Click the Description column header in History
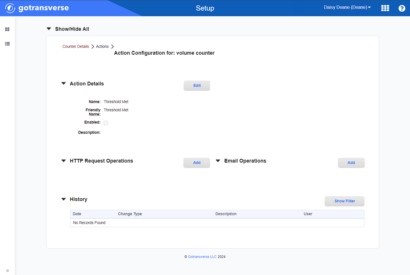The image size is (410, 275). (226, 214)
